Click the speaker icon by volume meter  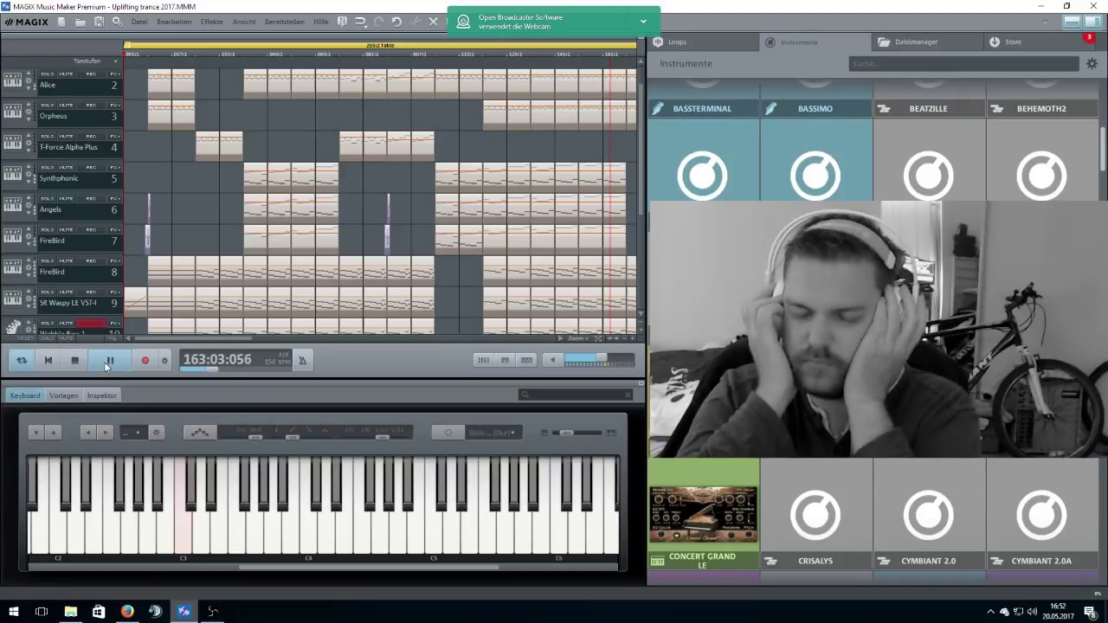point(552,360)
